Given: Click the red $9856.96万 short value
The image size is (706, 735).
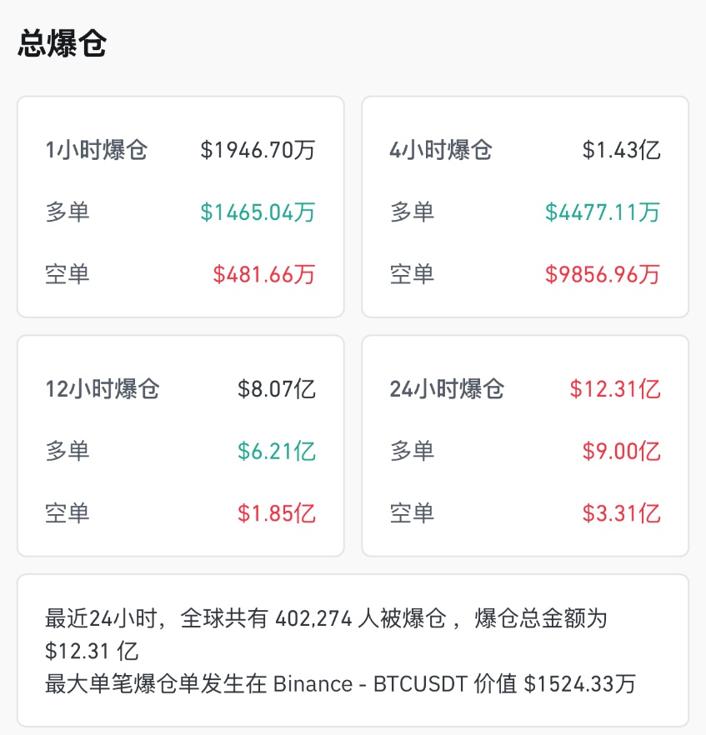Looking at the screenshot, I should click(x=602, y=274).
